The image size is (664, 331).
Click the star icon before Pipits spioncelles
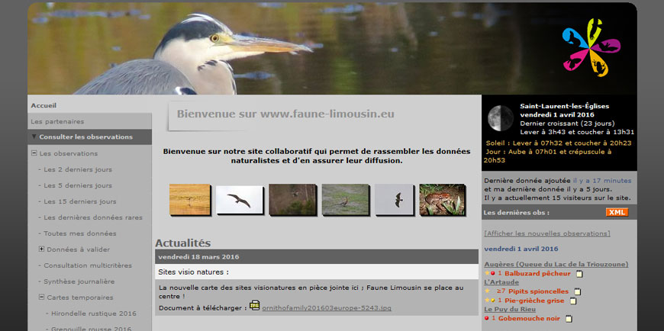(x=487, y=291)
